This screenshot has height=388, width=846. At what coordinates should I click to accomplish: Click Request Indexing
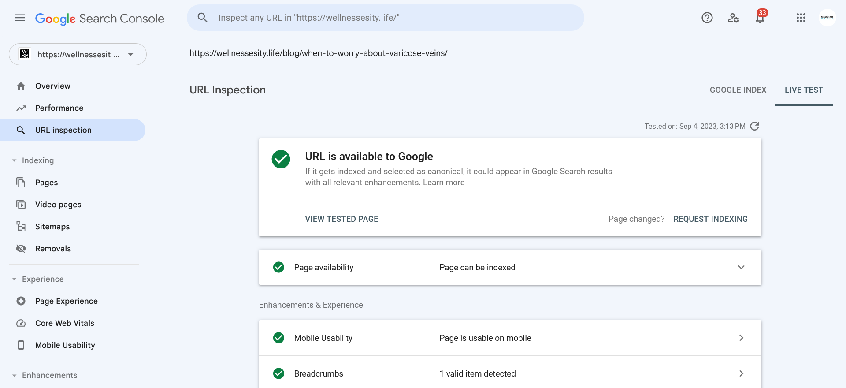click(710, 219)
